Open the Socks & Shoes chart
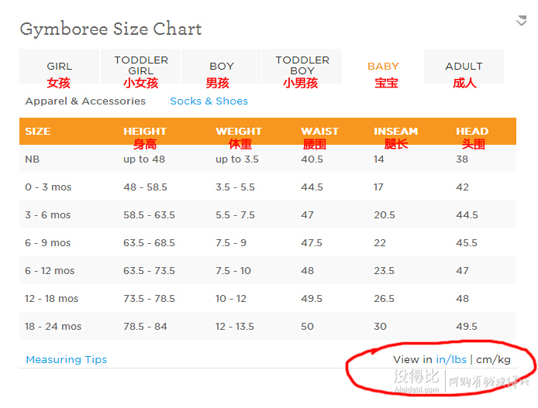This screenshot has width=538, height=408. 209,101
